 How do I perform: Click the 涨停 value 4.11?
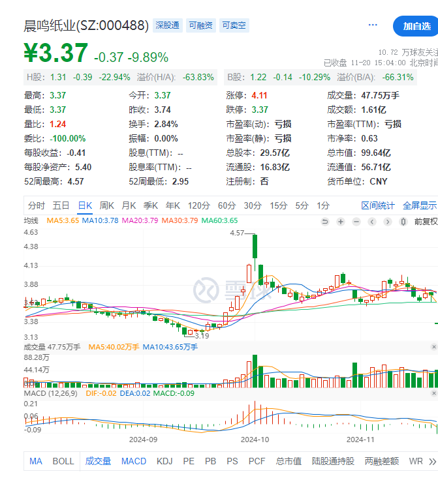[x=259, y=96]
